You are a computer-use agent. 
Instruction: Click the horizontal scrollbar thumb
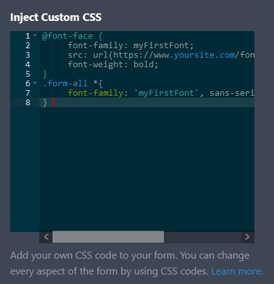pyautogui.click(x=108, y=237)
